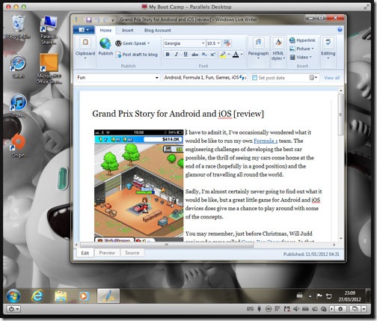377x321 pixels.
Task: Toggle Subscript formatting
Action: pos(204,55)
